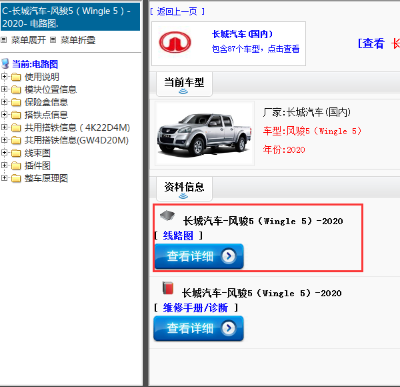Screen dimensions: 400x387
Task: Select 线束图 in the tree
Action: (x=37, y=153)
